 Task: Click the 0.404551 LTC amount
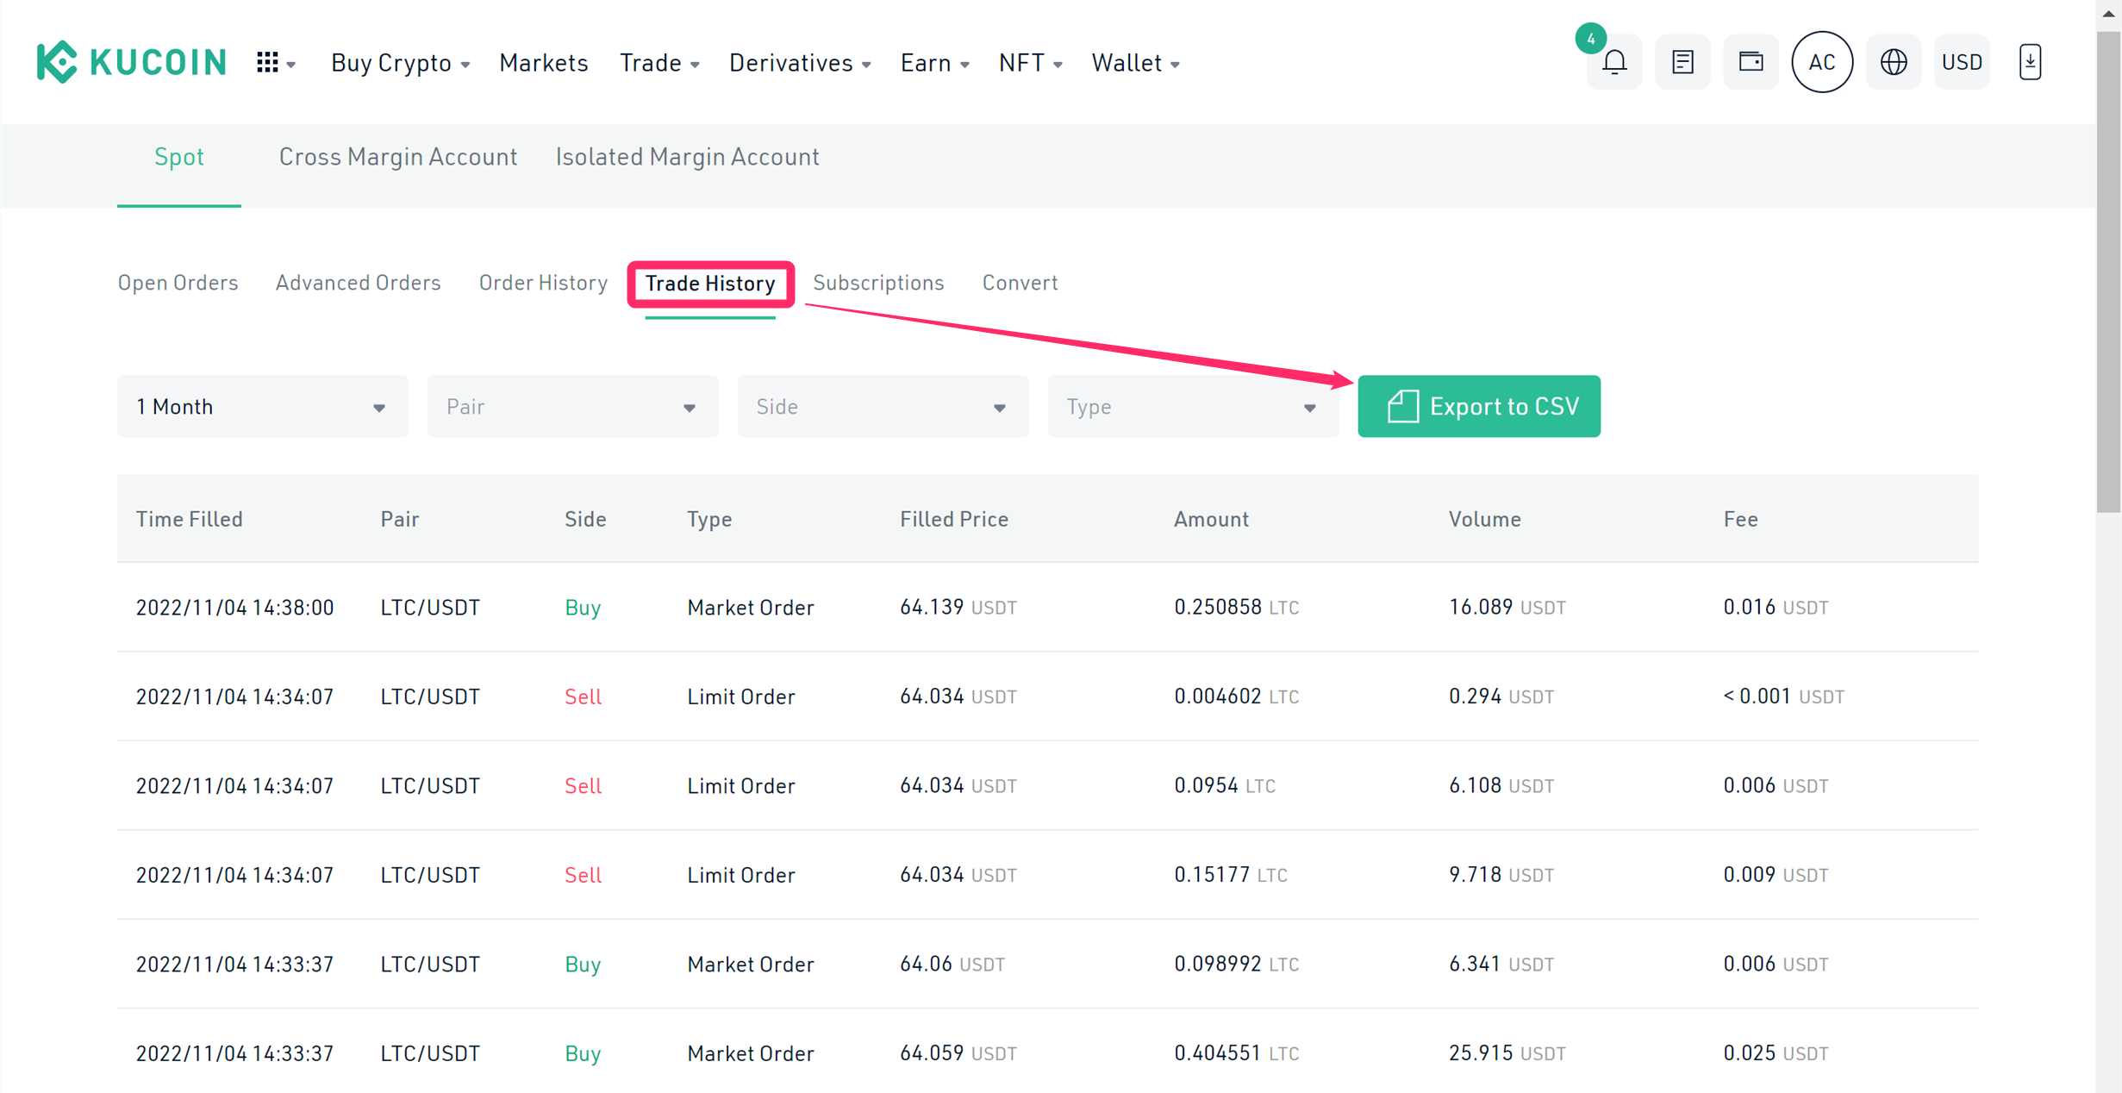coord(1236,1053)
